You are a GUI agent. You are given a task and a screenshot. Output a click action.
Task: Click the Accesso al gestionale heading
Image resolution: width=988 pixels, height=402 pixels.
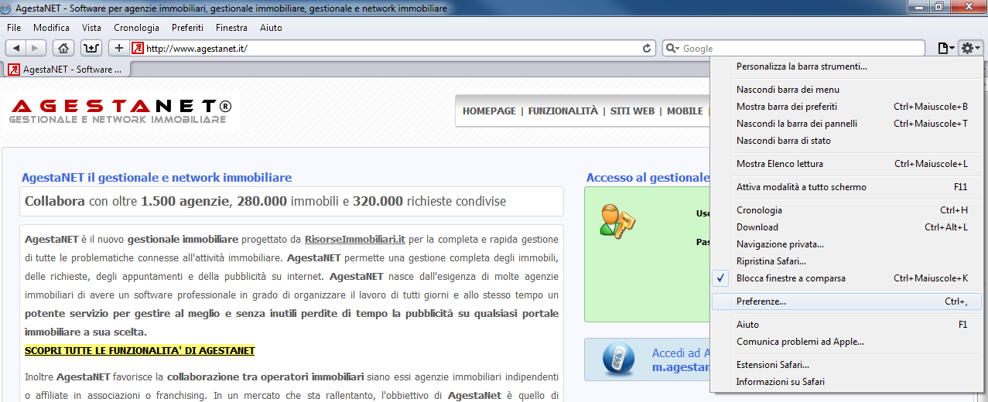648,178
